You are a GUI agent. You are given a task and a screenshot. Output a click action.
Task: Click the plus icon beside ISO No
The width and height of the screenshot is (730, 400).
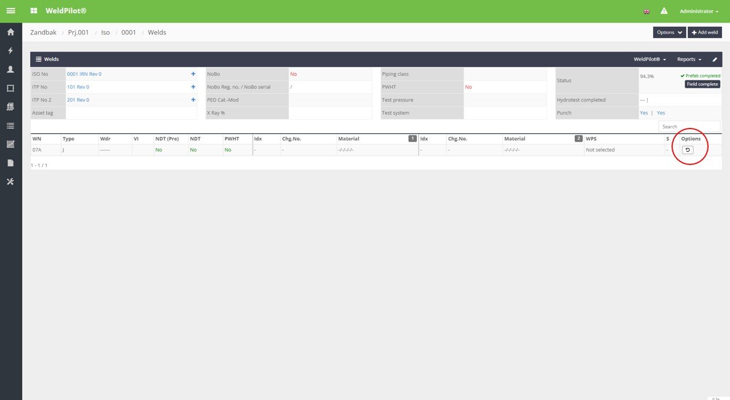pos(193,74)
